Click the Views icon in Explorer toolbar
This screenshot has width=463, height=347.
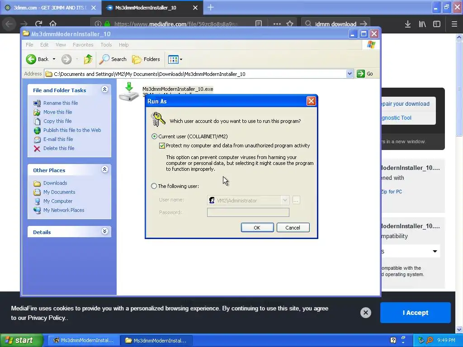(x=173, y=59)
